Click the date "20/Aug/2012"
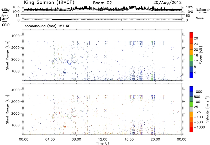 click(167, 2)
